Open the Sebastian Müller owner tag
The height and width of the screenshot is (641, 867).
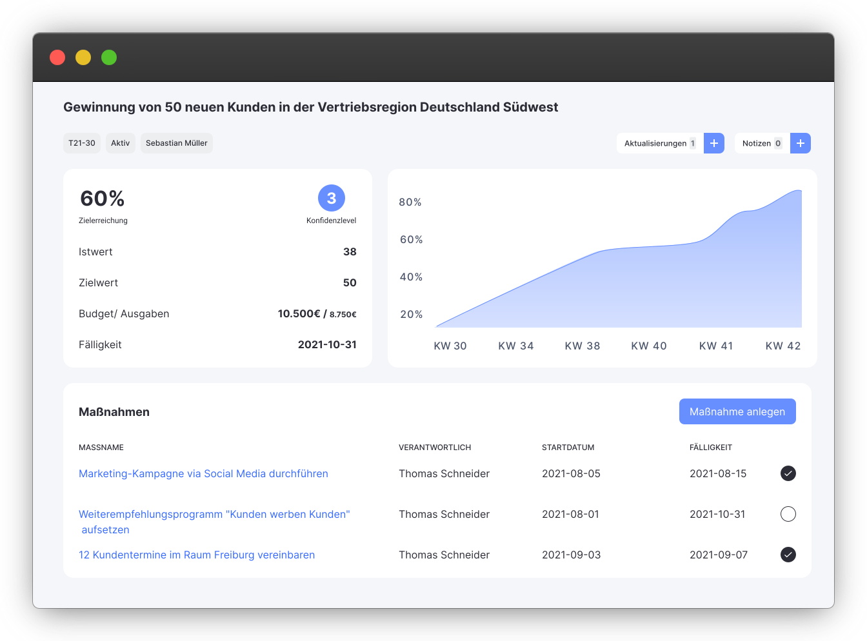176,143
